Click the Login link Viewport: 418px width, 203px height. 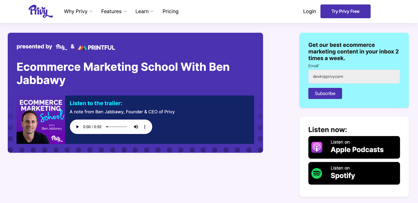310,11
